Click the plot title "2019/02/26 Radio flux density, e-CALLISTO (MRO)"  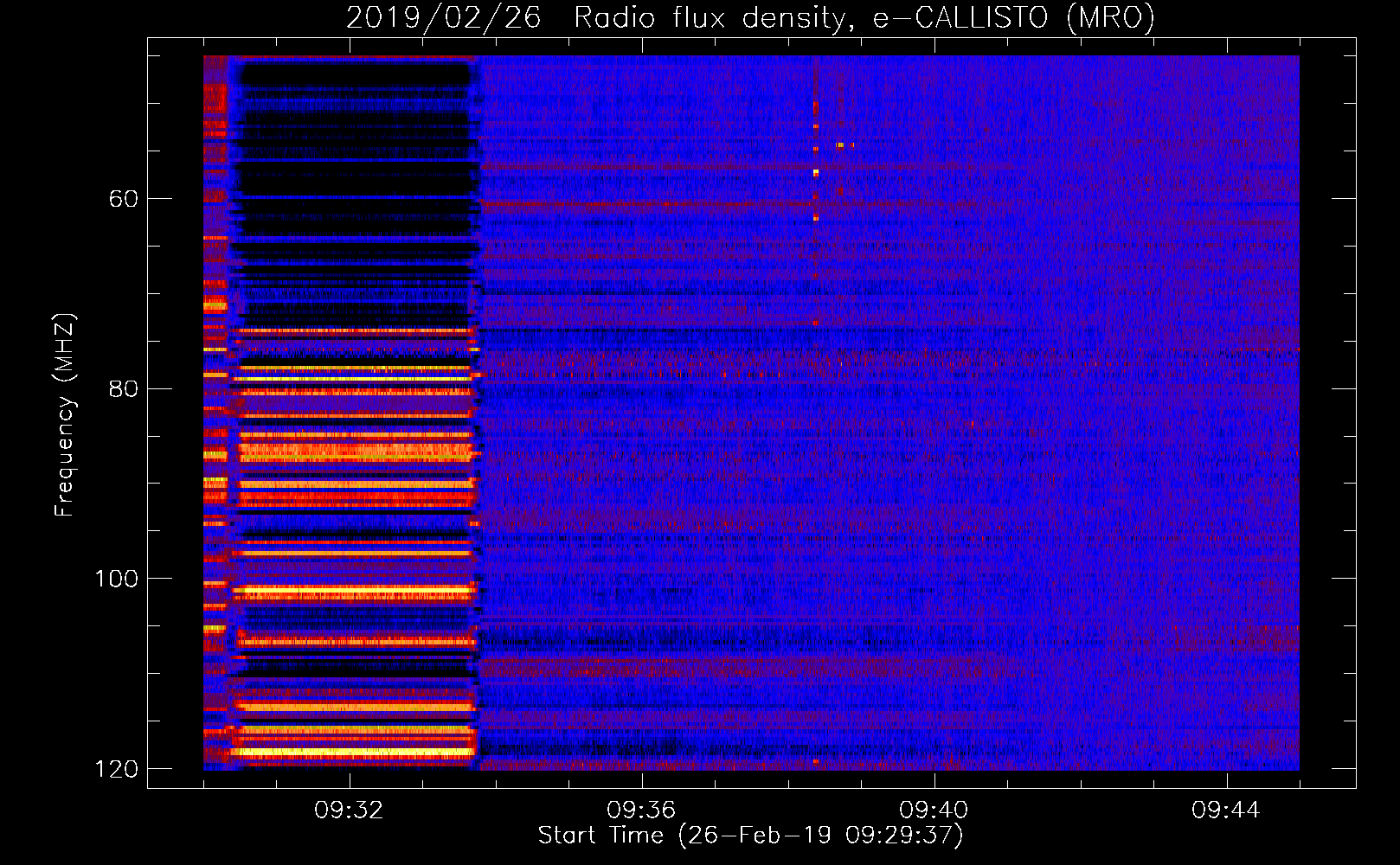(x=750, y=17)
